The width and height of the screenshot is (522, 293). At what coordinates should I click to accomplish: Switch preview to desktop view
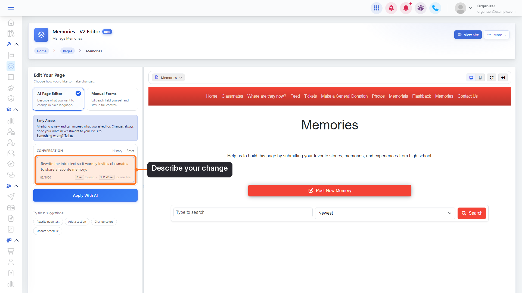point(471,78)
